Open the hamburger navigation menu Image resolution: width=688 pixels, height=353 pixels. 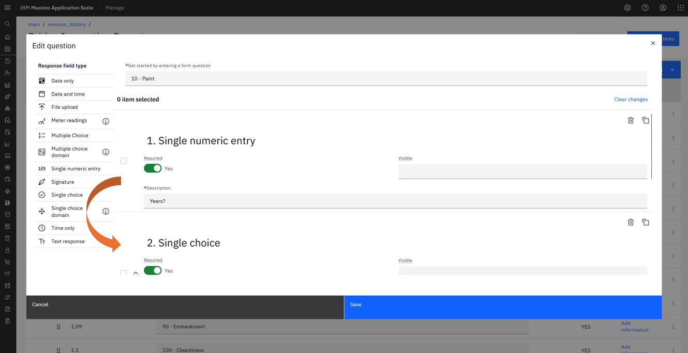point(7,8)
